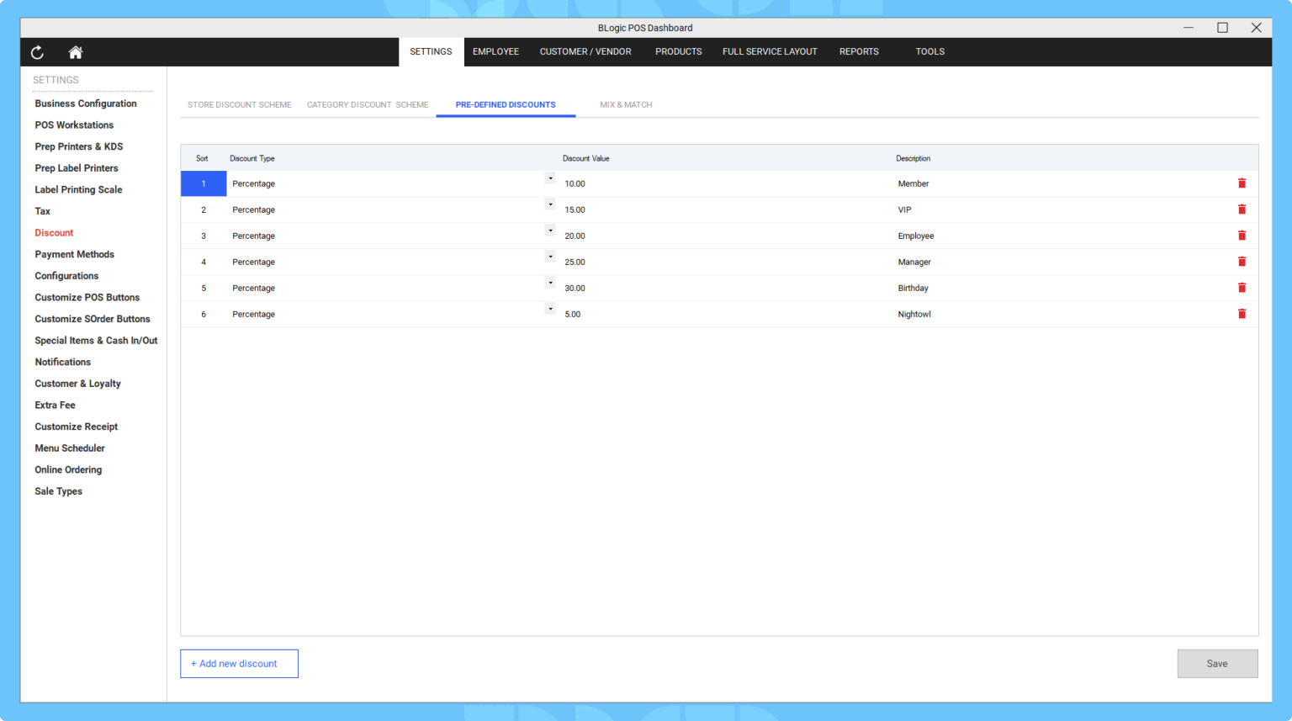Click Add new discount button

pyautogui.click(x=239, y=664)
